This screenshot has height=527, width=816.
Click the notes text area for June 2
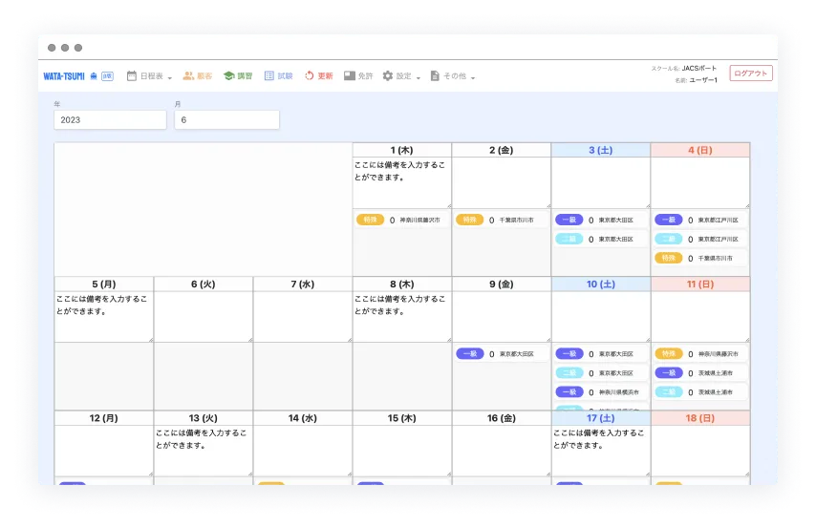pos(501,181)
